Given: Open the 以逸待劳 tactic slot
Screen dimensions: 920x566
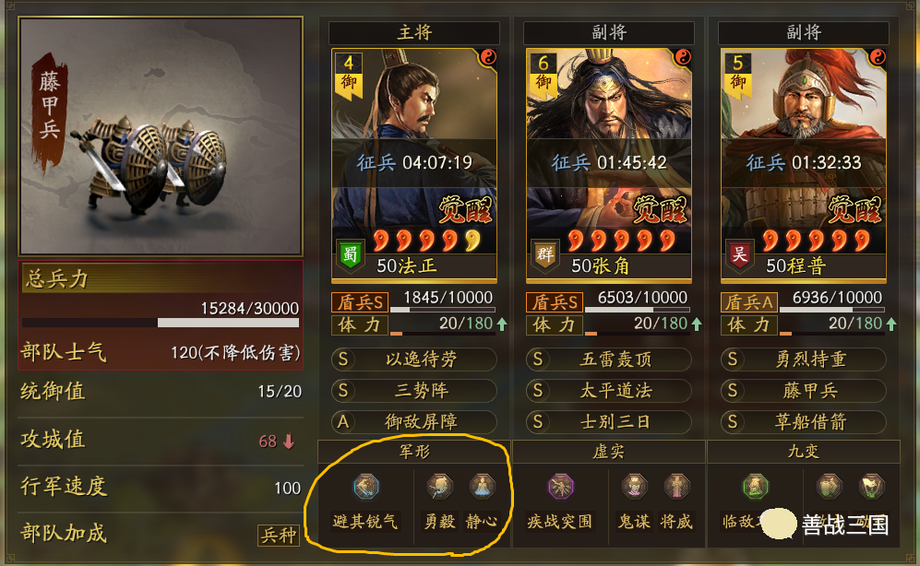Looking at the screenshot, I should click(413, 360).
